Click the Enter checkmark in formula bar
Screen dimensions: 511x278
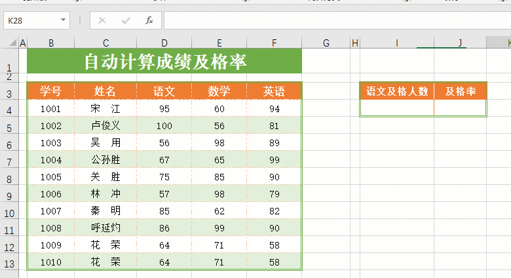(x=125, y=20)
